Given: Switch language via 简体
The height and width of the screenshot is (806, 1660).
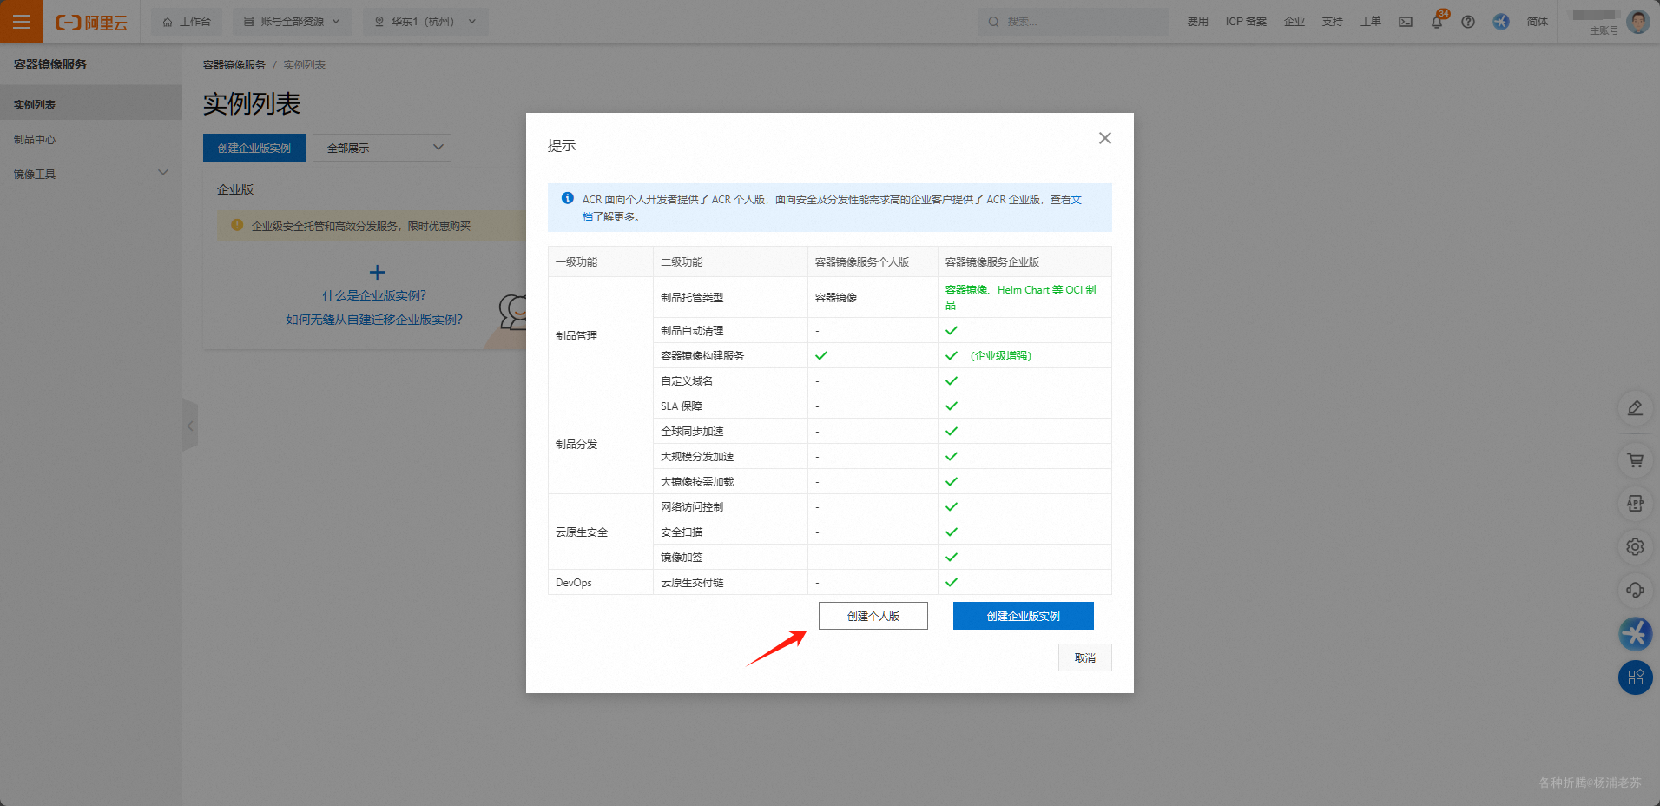Looking at the screenshot, I should click(x=1538, y=22).
